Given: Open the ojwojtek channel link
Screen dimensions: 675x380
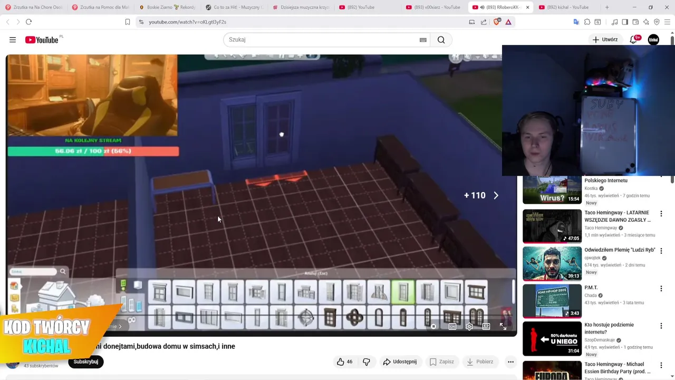Looking at the screenshot, I should 593,258.
